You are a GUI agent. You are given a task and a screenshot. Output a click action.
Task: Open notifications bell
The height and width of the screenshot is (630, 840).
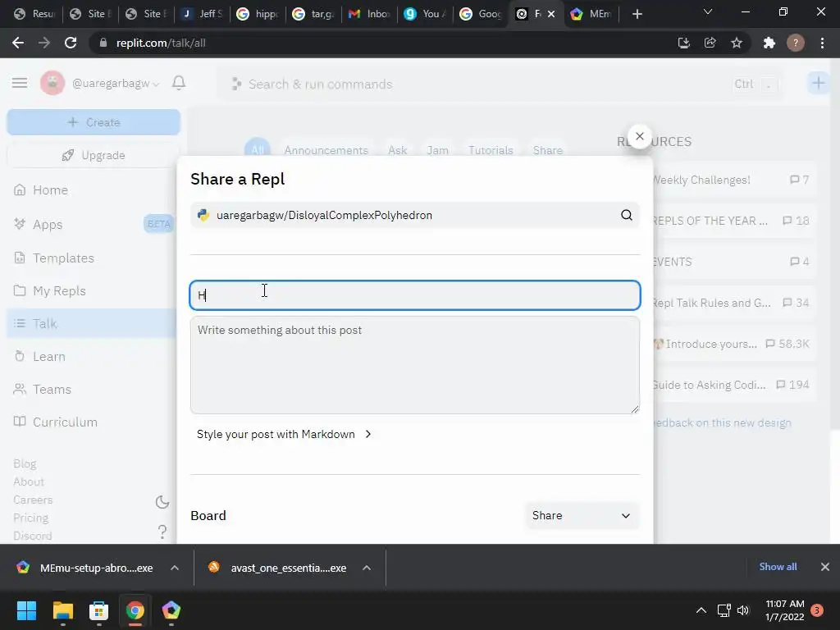(179, 83)
